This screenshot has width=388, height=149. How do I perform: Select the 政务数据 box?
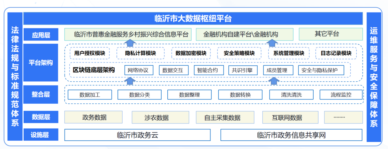(x=93, y=117)
